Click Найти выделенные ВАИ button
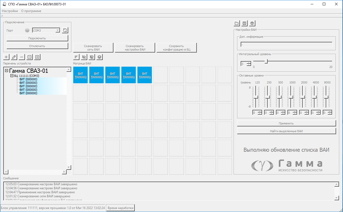343x212 pixels. pos(287,131)
